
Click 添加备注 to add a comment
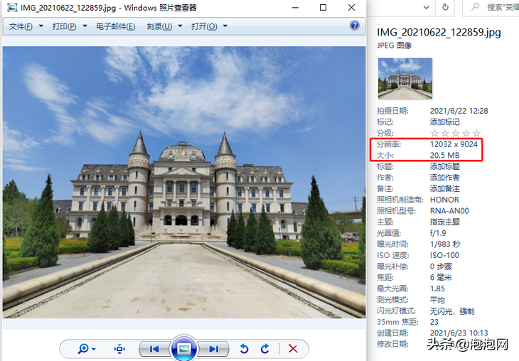[445, 188]
